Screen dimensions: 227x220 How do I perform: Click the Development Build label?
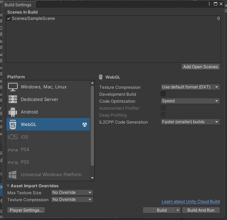(118, 94)
